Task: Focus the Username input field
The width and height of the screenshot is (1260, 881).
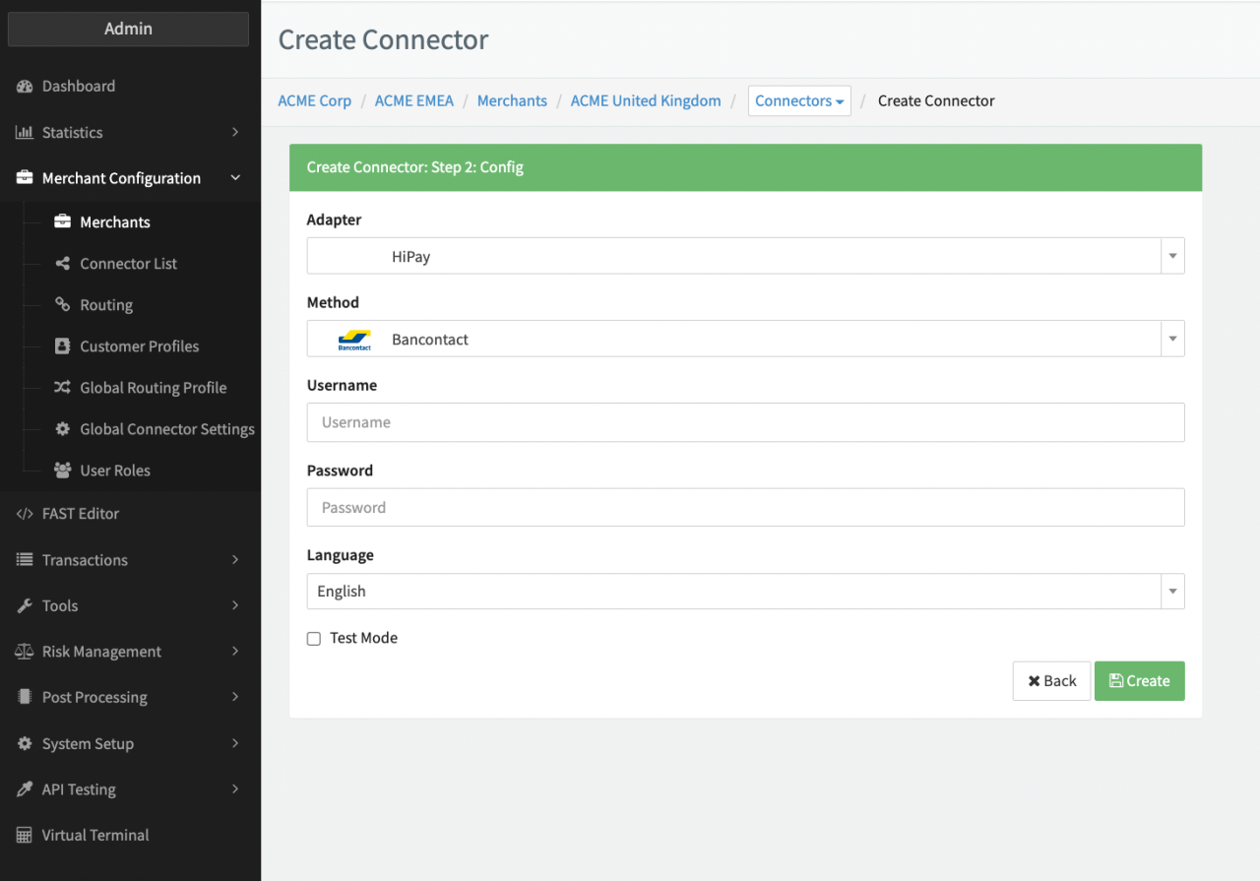Action: click(x=745, y=422)
